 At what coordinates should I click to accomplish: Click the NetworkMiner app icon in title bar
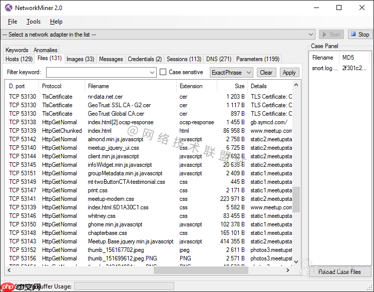point(8,8)
